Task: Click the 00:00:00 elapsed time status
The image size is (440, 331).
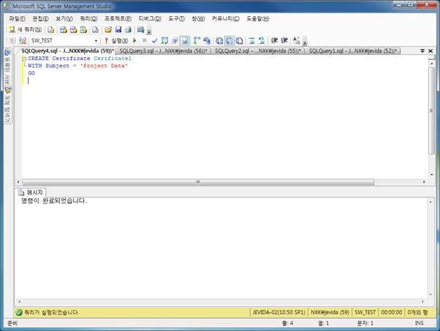Action: point(392,312)
